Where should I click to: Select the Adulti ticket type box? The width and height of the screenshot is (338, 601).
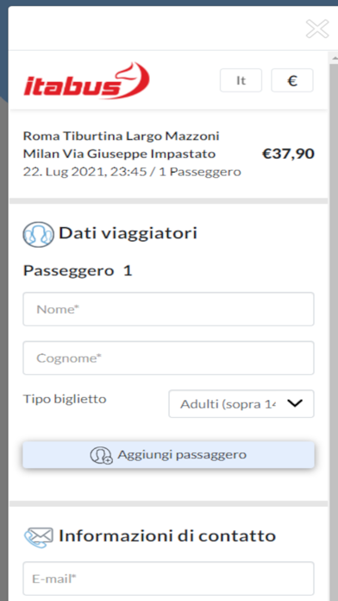(241, 403)
